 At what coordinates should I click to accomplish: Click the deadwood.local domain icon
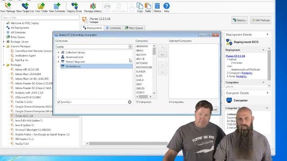[63, 57]
